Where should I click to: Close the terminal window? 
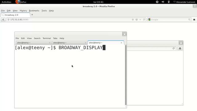pos(124,34)
